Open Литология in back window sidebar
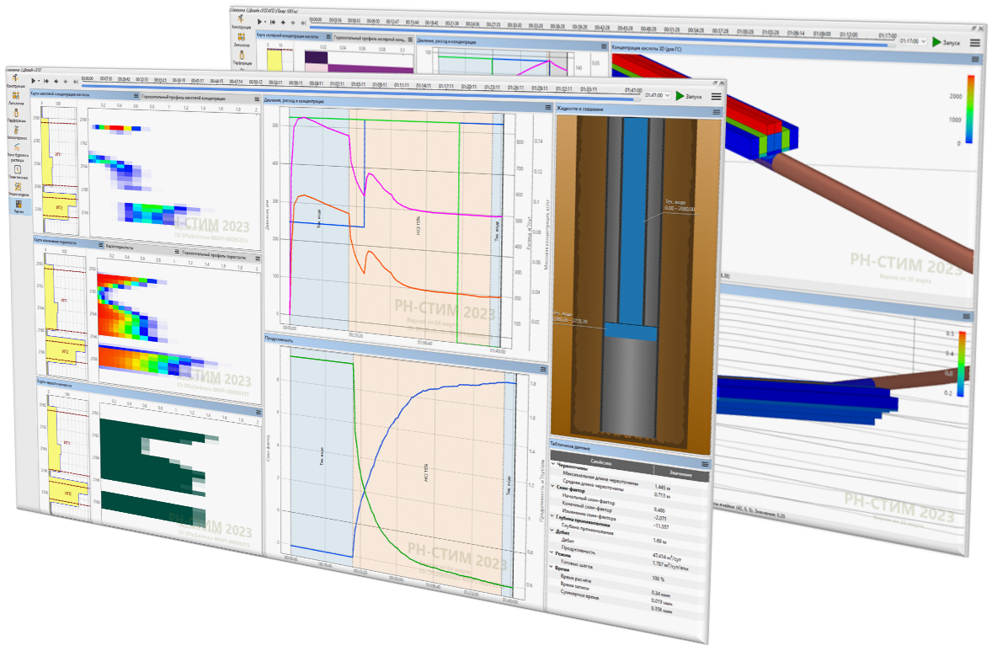This screenshot has height=651, width=992. pos(241,40)
